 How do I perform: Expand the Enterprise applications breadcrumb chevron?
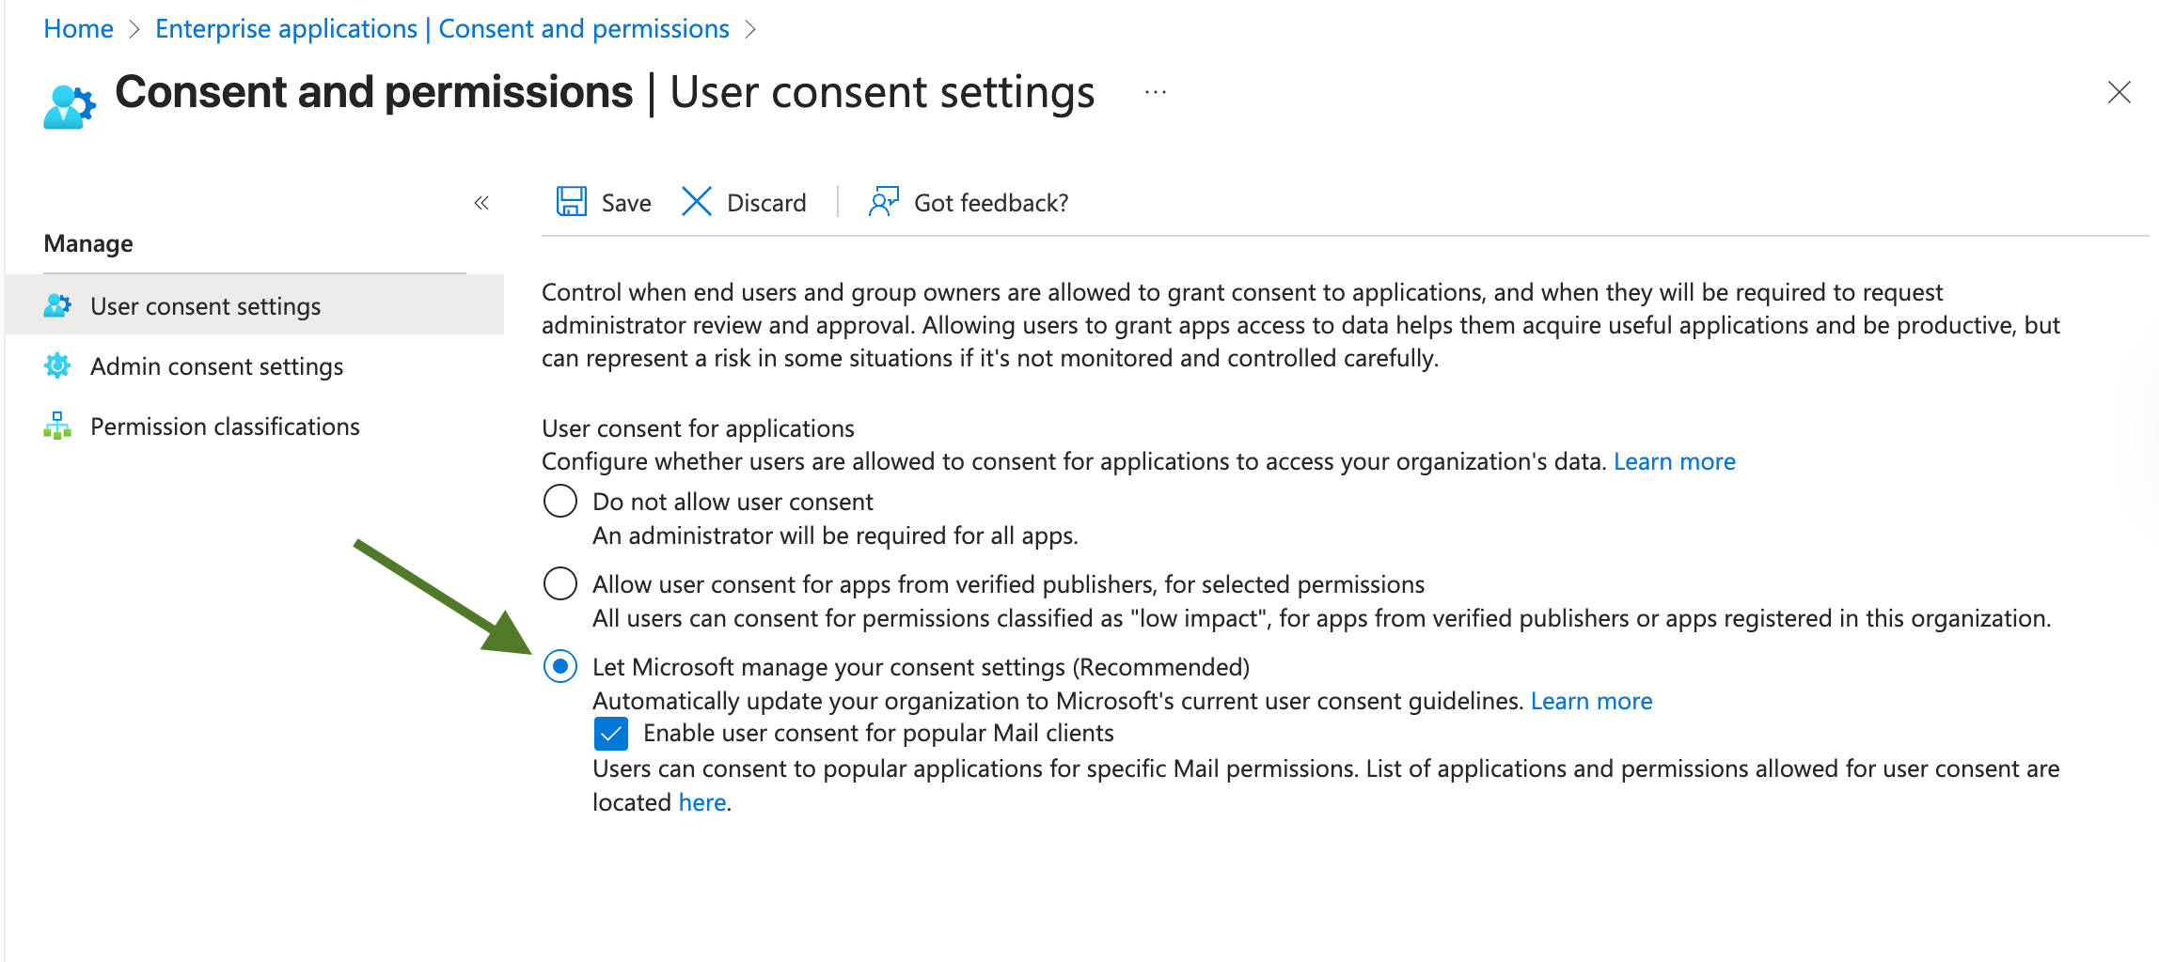pos(751,28)
